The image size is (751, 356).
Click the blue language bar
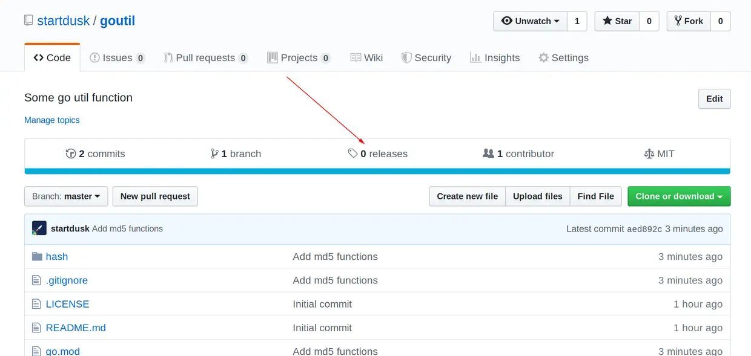(377, 172)
